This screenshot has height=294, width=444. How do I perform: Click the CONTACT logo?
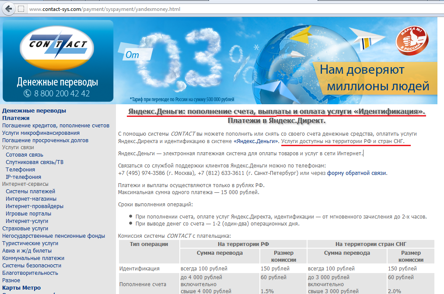coord(57,48)
